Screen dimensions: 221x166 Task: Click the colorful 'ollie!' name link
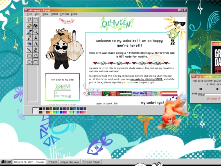pyautogui.click(x=105, y=68)
